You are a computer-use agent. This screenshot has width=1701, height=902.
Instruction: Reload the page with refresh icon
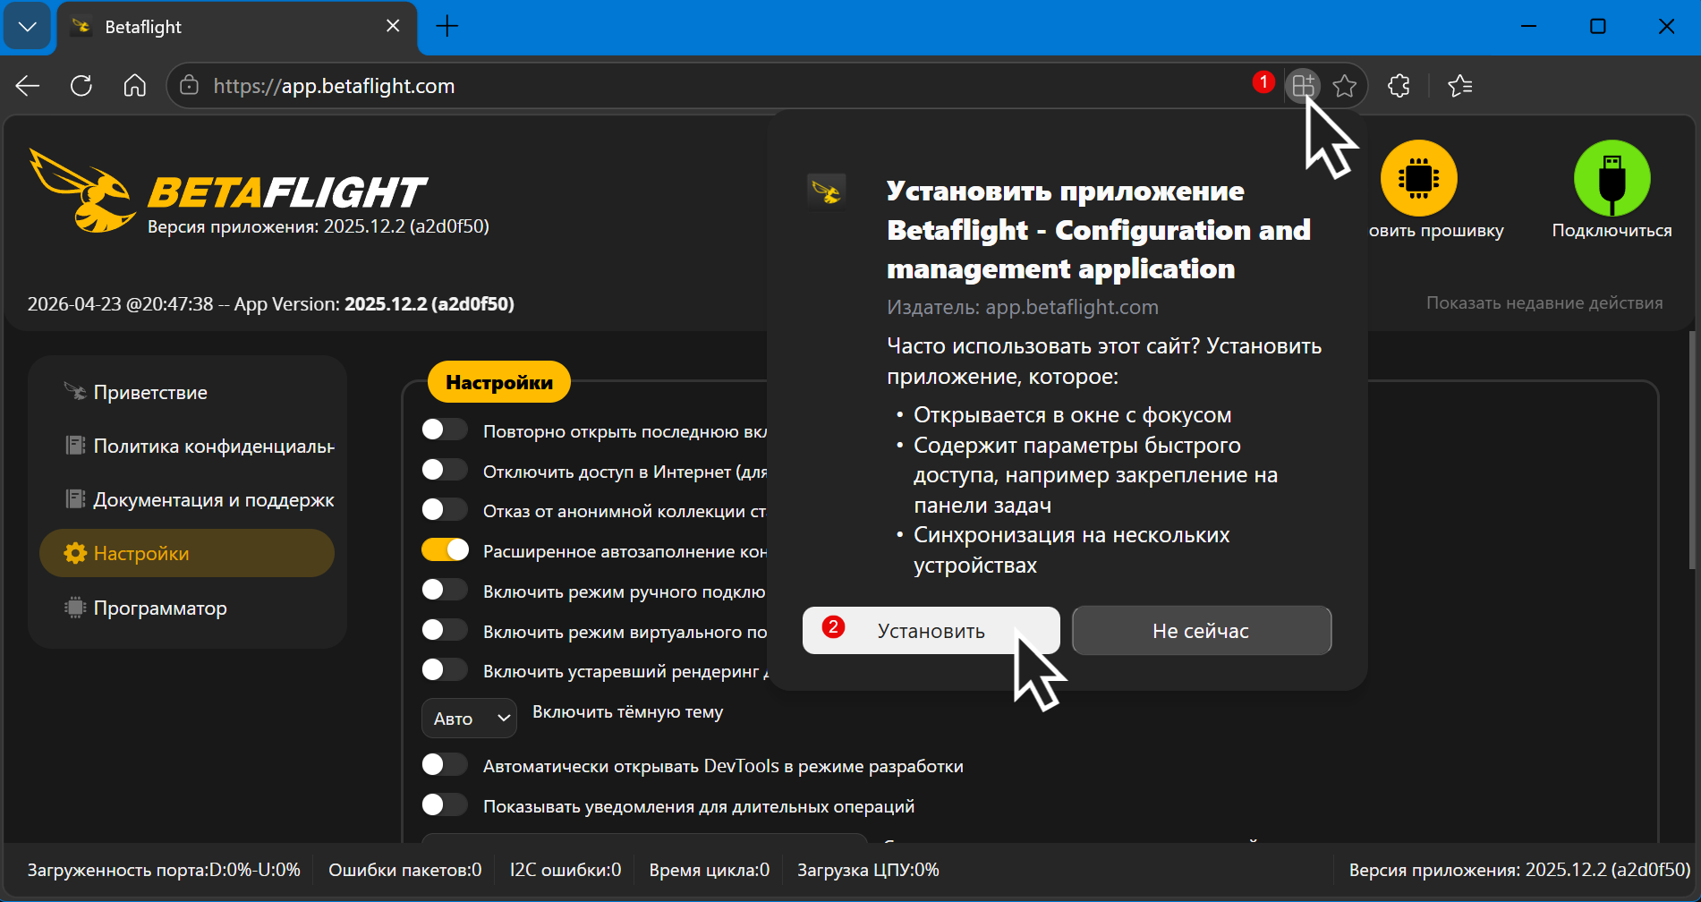point(81,86)
